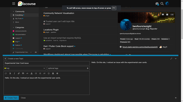
Task: Click the pink announcements color swatch
Action: click(x=14, y=31)
